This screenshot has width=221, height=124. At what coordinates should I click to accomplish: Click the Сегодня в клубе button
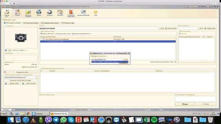pos(21,72)
